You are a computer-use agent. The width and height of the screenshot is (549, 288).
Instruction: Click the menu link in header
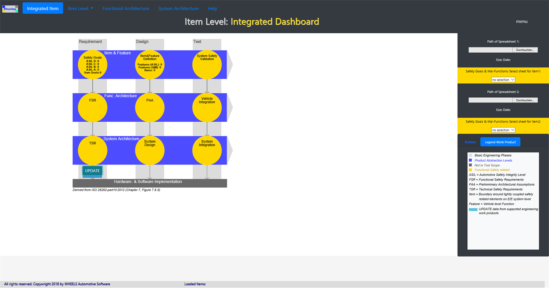[x=522, y=22]
